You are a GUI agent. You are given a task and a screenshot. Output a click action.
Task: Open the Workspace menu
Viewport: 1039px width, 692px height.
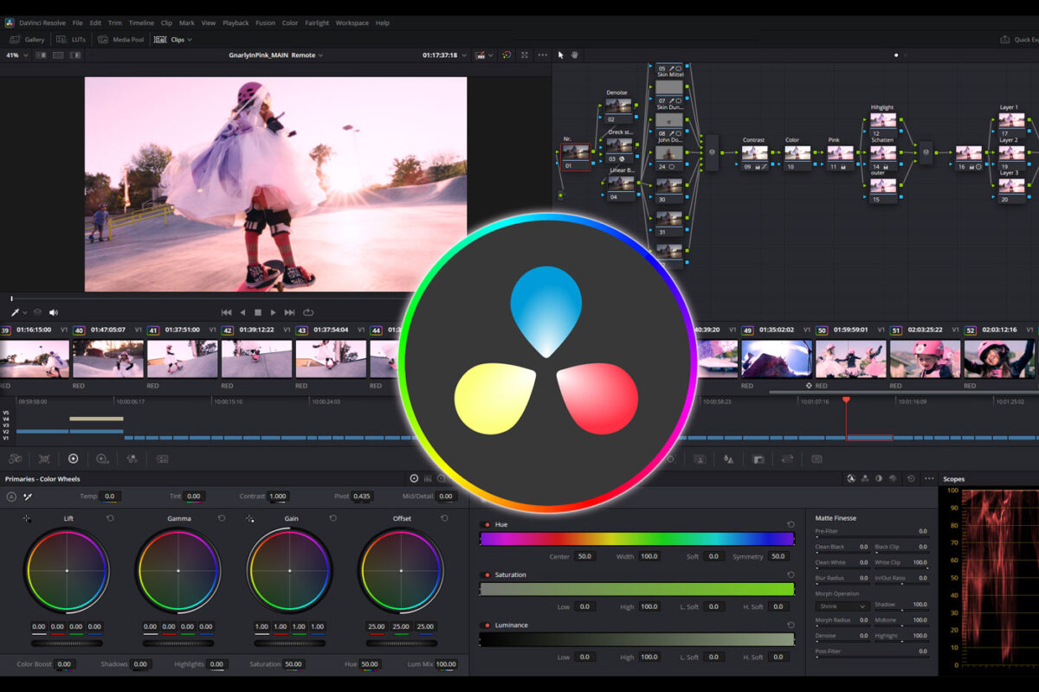[352, 22]
